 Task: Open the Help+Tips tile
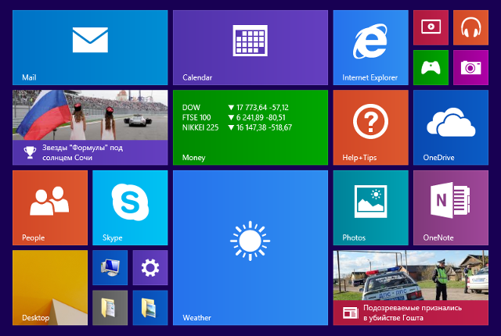click(370, 127)
